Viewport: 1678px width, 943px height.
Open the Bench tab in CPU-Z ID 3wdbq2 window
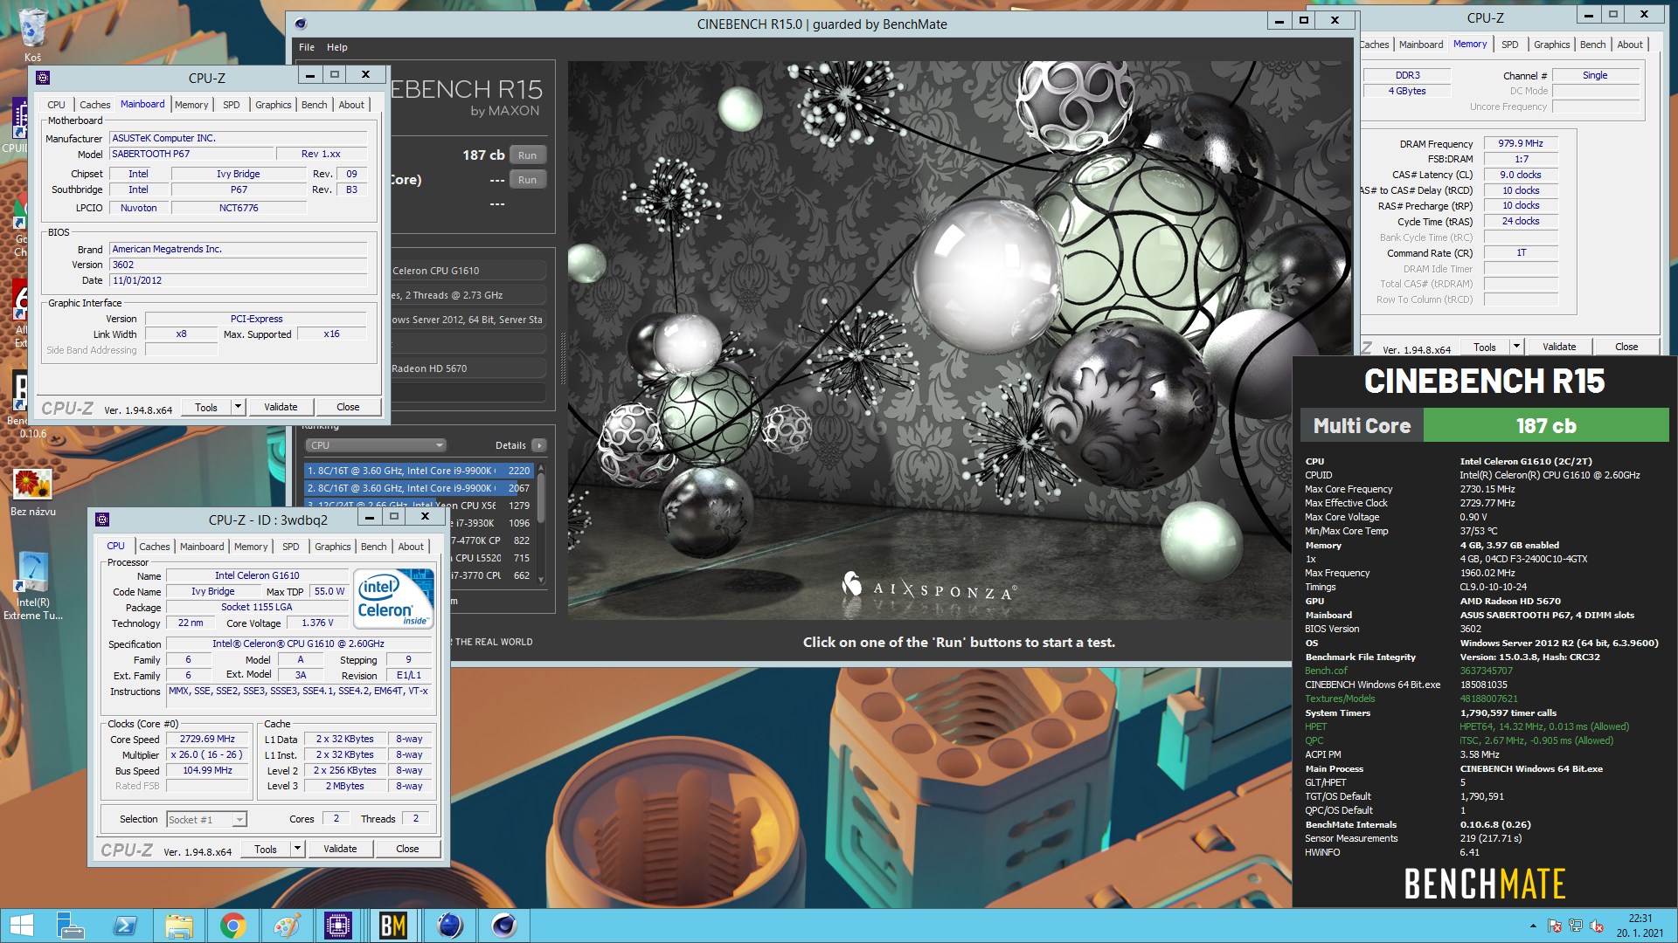tap(373, 547)
